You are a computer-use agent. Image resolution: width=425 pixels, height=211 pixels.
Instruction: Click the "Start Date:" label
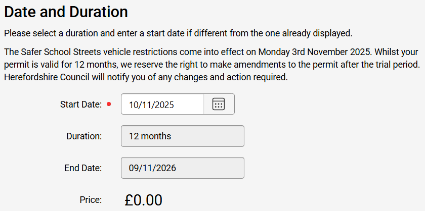point(81,105)
